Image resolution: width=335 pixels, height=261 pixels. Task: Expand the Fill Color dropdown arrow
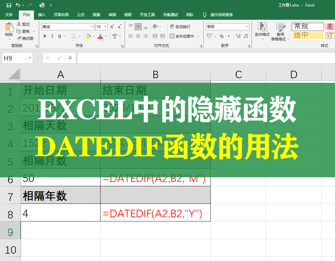94,36
